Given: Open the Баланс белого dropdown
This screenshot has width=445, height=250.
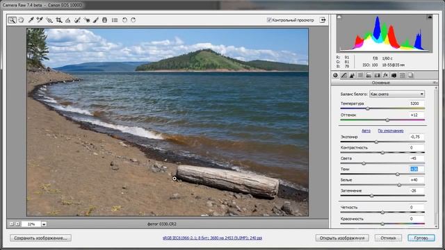Looking at the screenshot, I should pyautogui.click(x=397, y=94).
